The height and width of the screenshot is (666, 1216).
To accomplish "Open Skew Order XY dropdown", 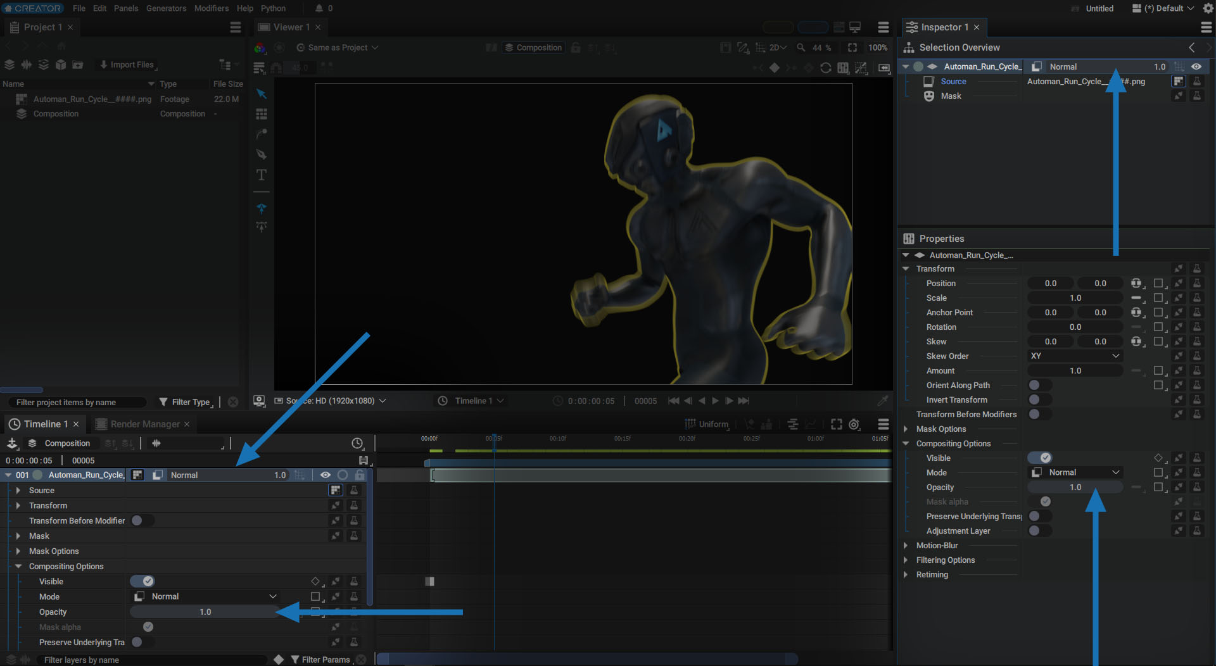I will click(1075, 356).
